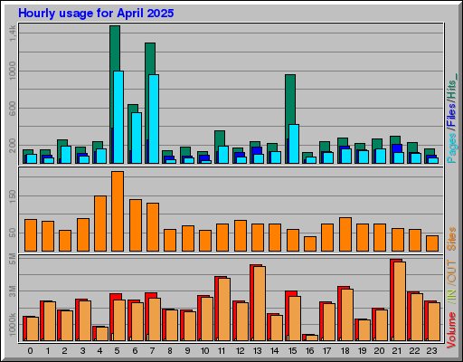Screen dimensions: 463x362
Task: Click the '600' y-axis label
Action: point(13,109)
